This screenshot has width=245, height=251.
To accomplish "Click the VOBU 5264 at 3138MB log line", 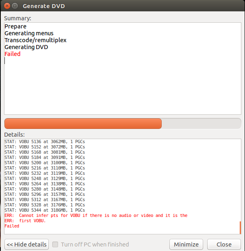I will click(x=45, y=184).
